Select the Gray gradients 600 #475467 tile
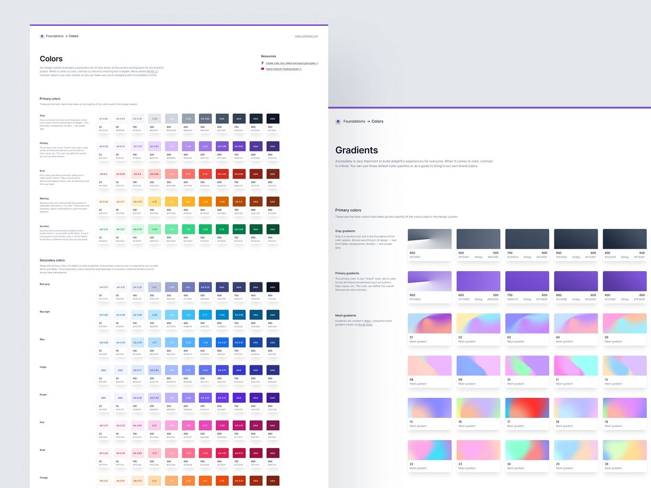The height and width of the screenshot is (488, 651). click(429, 238)
